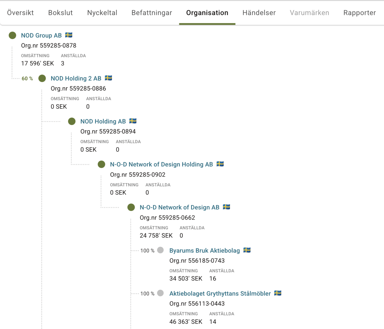The height and width of the screenshot is (329, 384).
Task: Open N-O-D Network of Design Holding AB
Action: click(x=161, y=164)
